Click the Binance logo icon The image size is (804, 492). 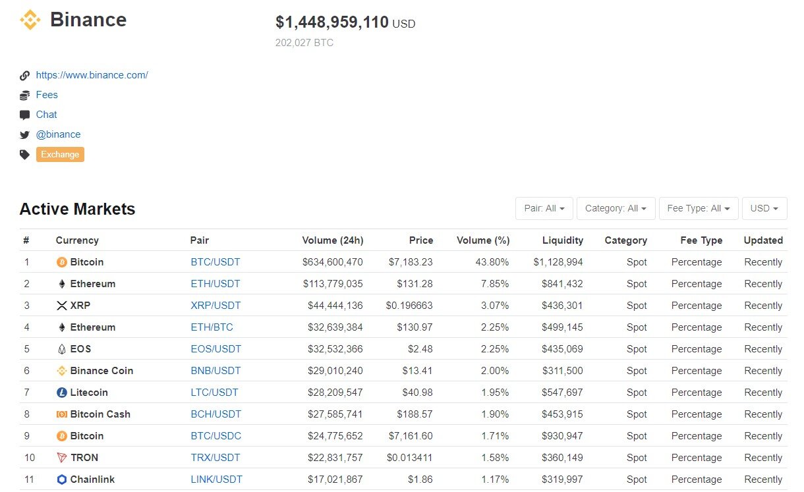point(30,20)
